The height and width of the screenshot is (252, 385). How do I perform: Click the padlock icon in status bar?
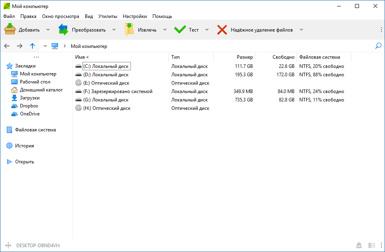click(359, 245)
